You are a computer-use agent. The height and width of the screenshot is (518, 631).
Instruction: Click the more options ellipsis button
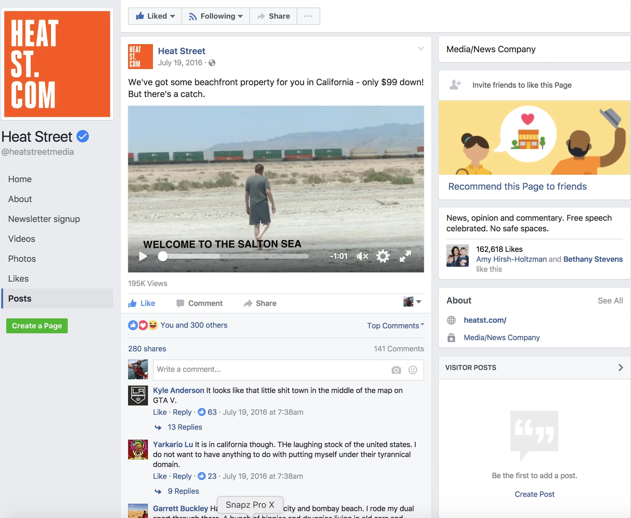tap(308, 16)
